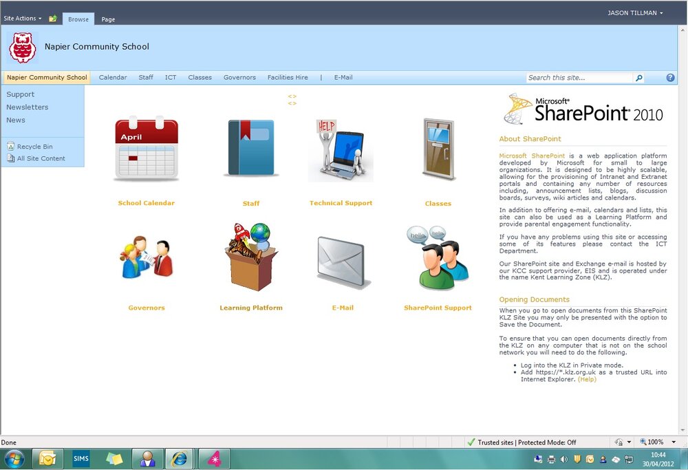688x470 pixels.
Task: Open Facilities Hire in the top navigation
Action: click(x=288, y=77)
